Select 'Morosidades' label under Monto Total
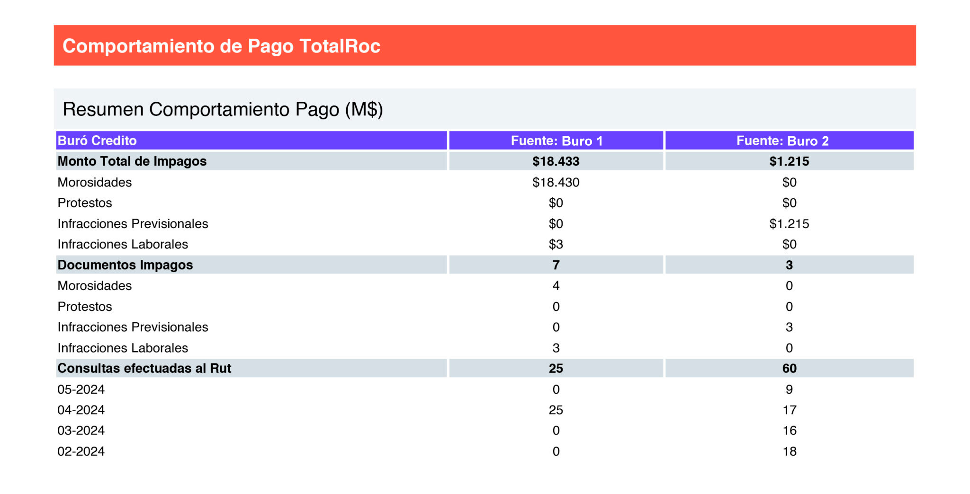 pyautogui.click(x=95, y=182)
